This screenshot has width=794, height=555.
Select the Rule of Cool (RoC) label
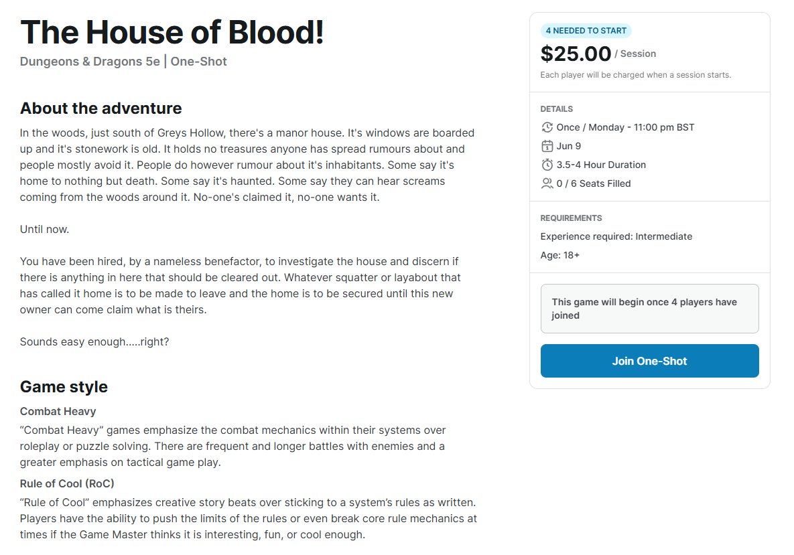click(72, 483)
